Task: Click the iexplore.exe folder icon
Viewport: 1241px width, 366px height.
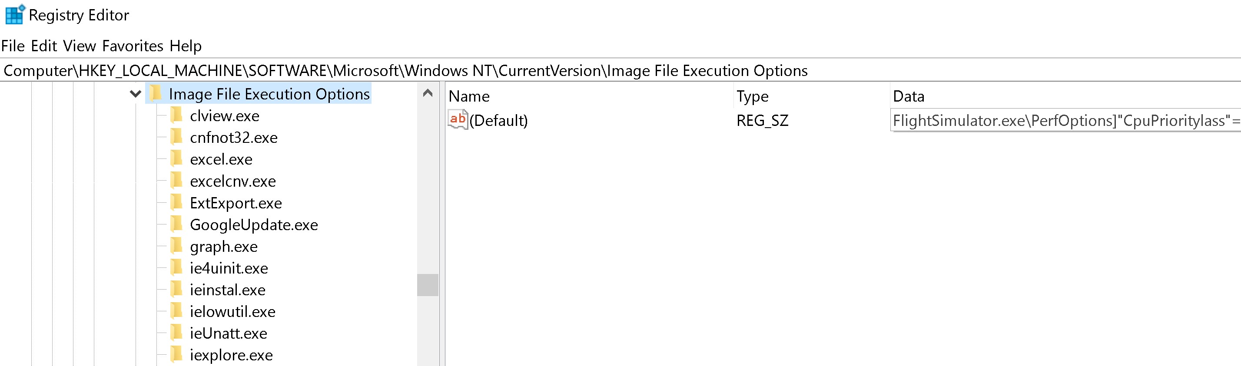Action: 176,354
